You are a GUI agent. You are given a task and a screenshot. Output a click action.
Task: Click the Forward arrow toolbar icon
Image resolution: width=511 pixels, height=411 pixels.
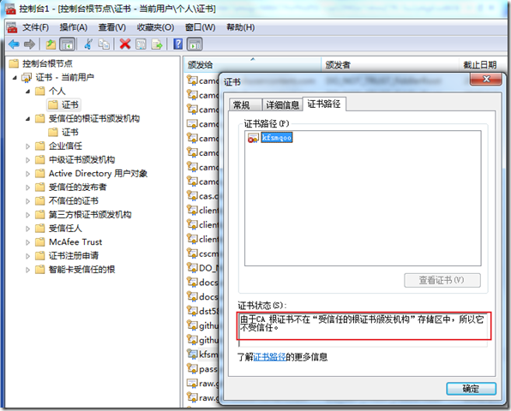tap(29, 44)
